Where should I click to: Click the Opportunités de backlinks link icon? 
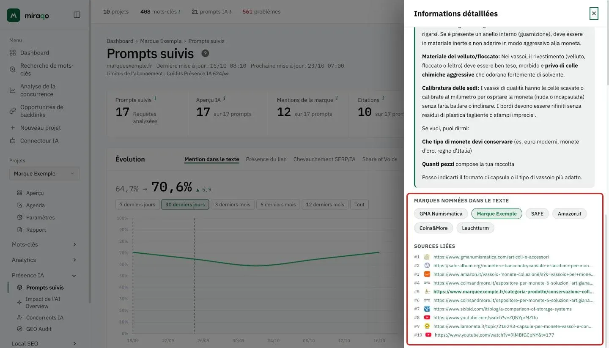click(x=12, y=111)
